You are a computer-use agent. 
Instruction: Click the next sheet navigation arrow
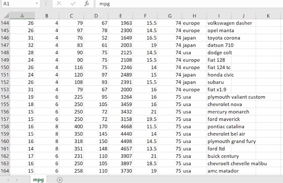pos(17,180)
